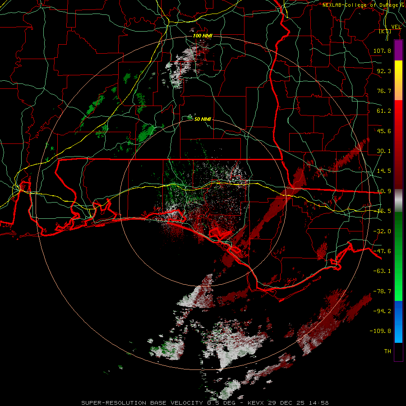Click the 50 NMI range ring label
Image resolution: width=406 pixels, height=406 pixels.
coord(203,119)
